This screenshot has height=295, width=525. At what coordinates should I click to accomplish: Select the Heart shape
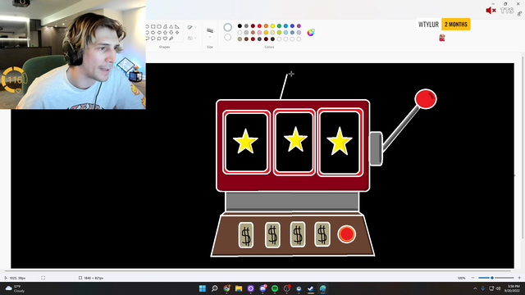pyautogui.click(x=165, y=39)
